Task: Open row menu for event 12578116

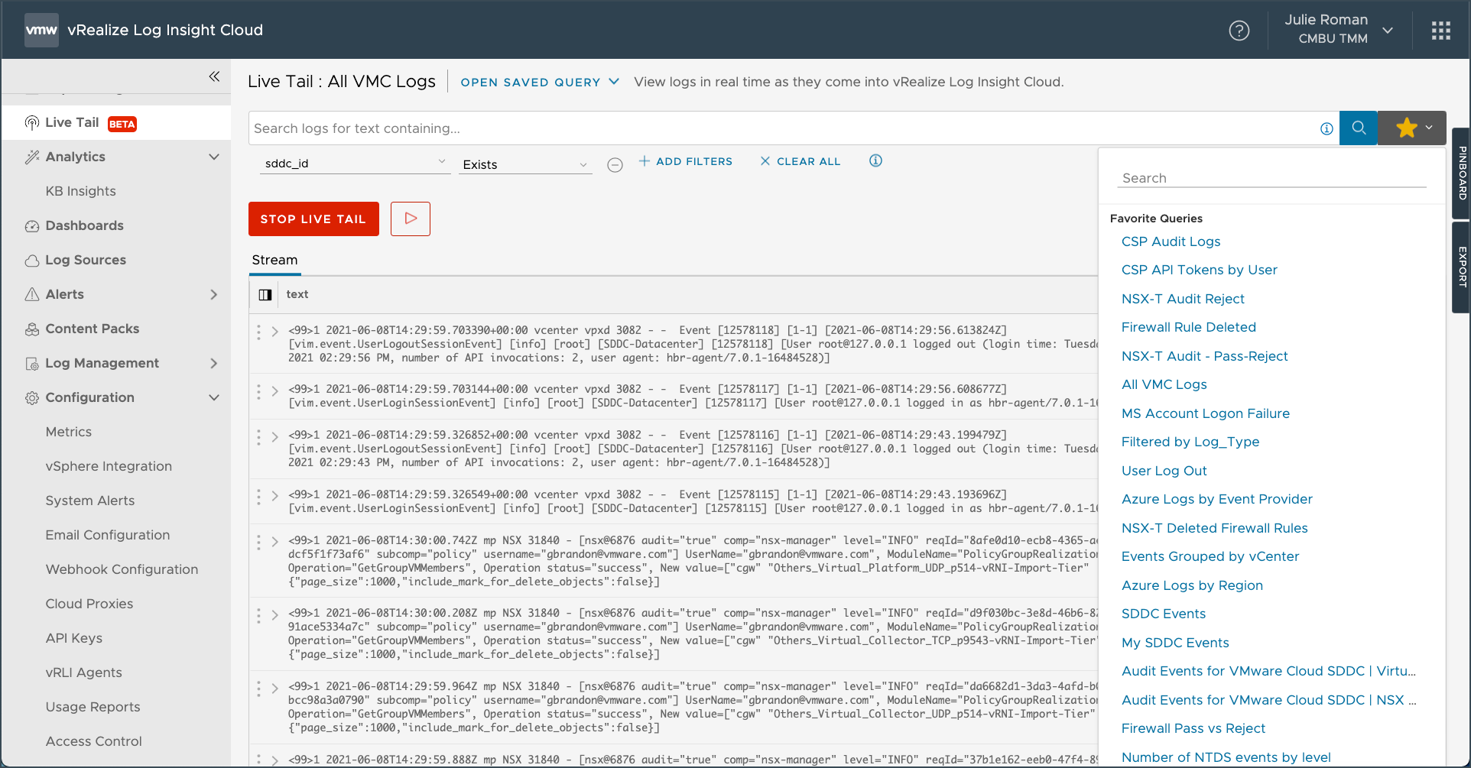Action: (258, 437)
